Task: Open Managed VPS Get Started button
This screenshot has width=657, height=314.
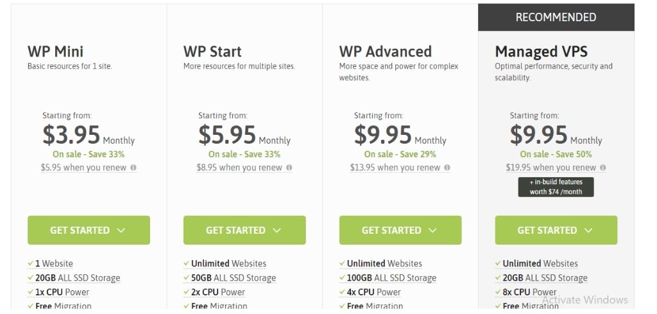Action: pos(556,230)
